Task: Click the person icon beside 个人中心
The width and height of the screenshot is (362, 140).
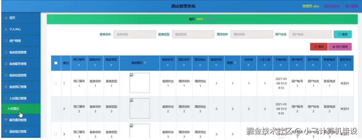Action: [x=6, y=29]
